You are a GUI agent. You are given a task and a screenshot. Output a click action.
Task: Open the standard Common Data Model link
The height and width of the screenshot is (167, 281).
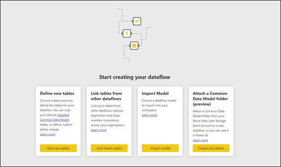(54, 117)
